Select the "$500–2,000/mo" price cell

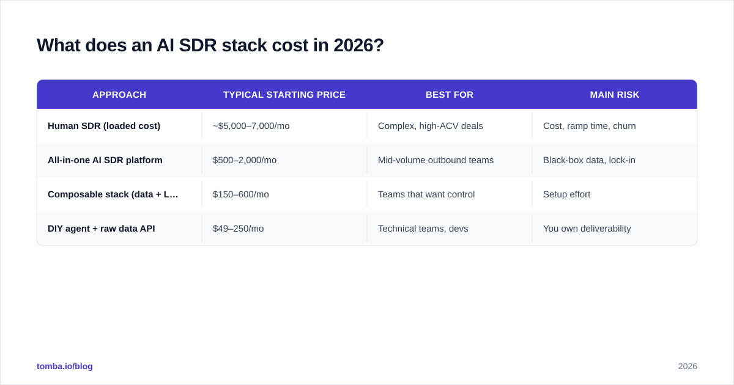point(284,160)
